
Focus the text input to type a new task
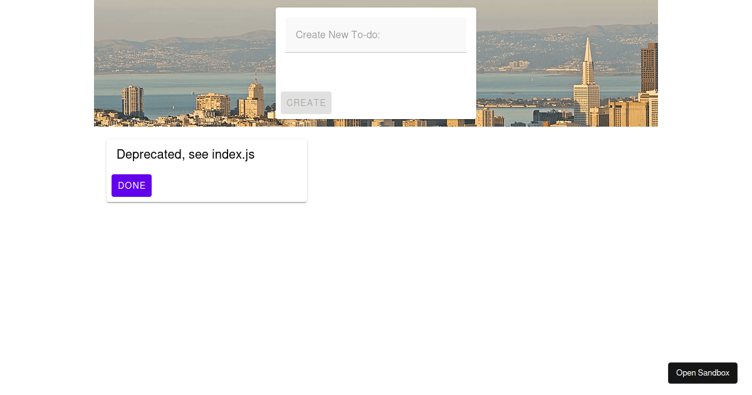375,35
